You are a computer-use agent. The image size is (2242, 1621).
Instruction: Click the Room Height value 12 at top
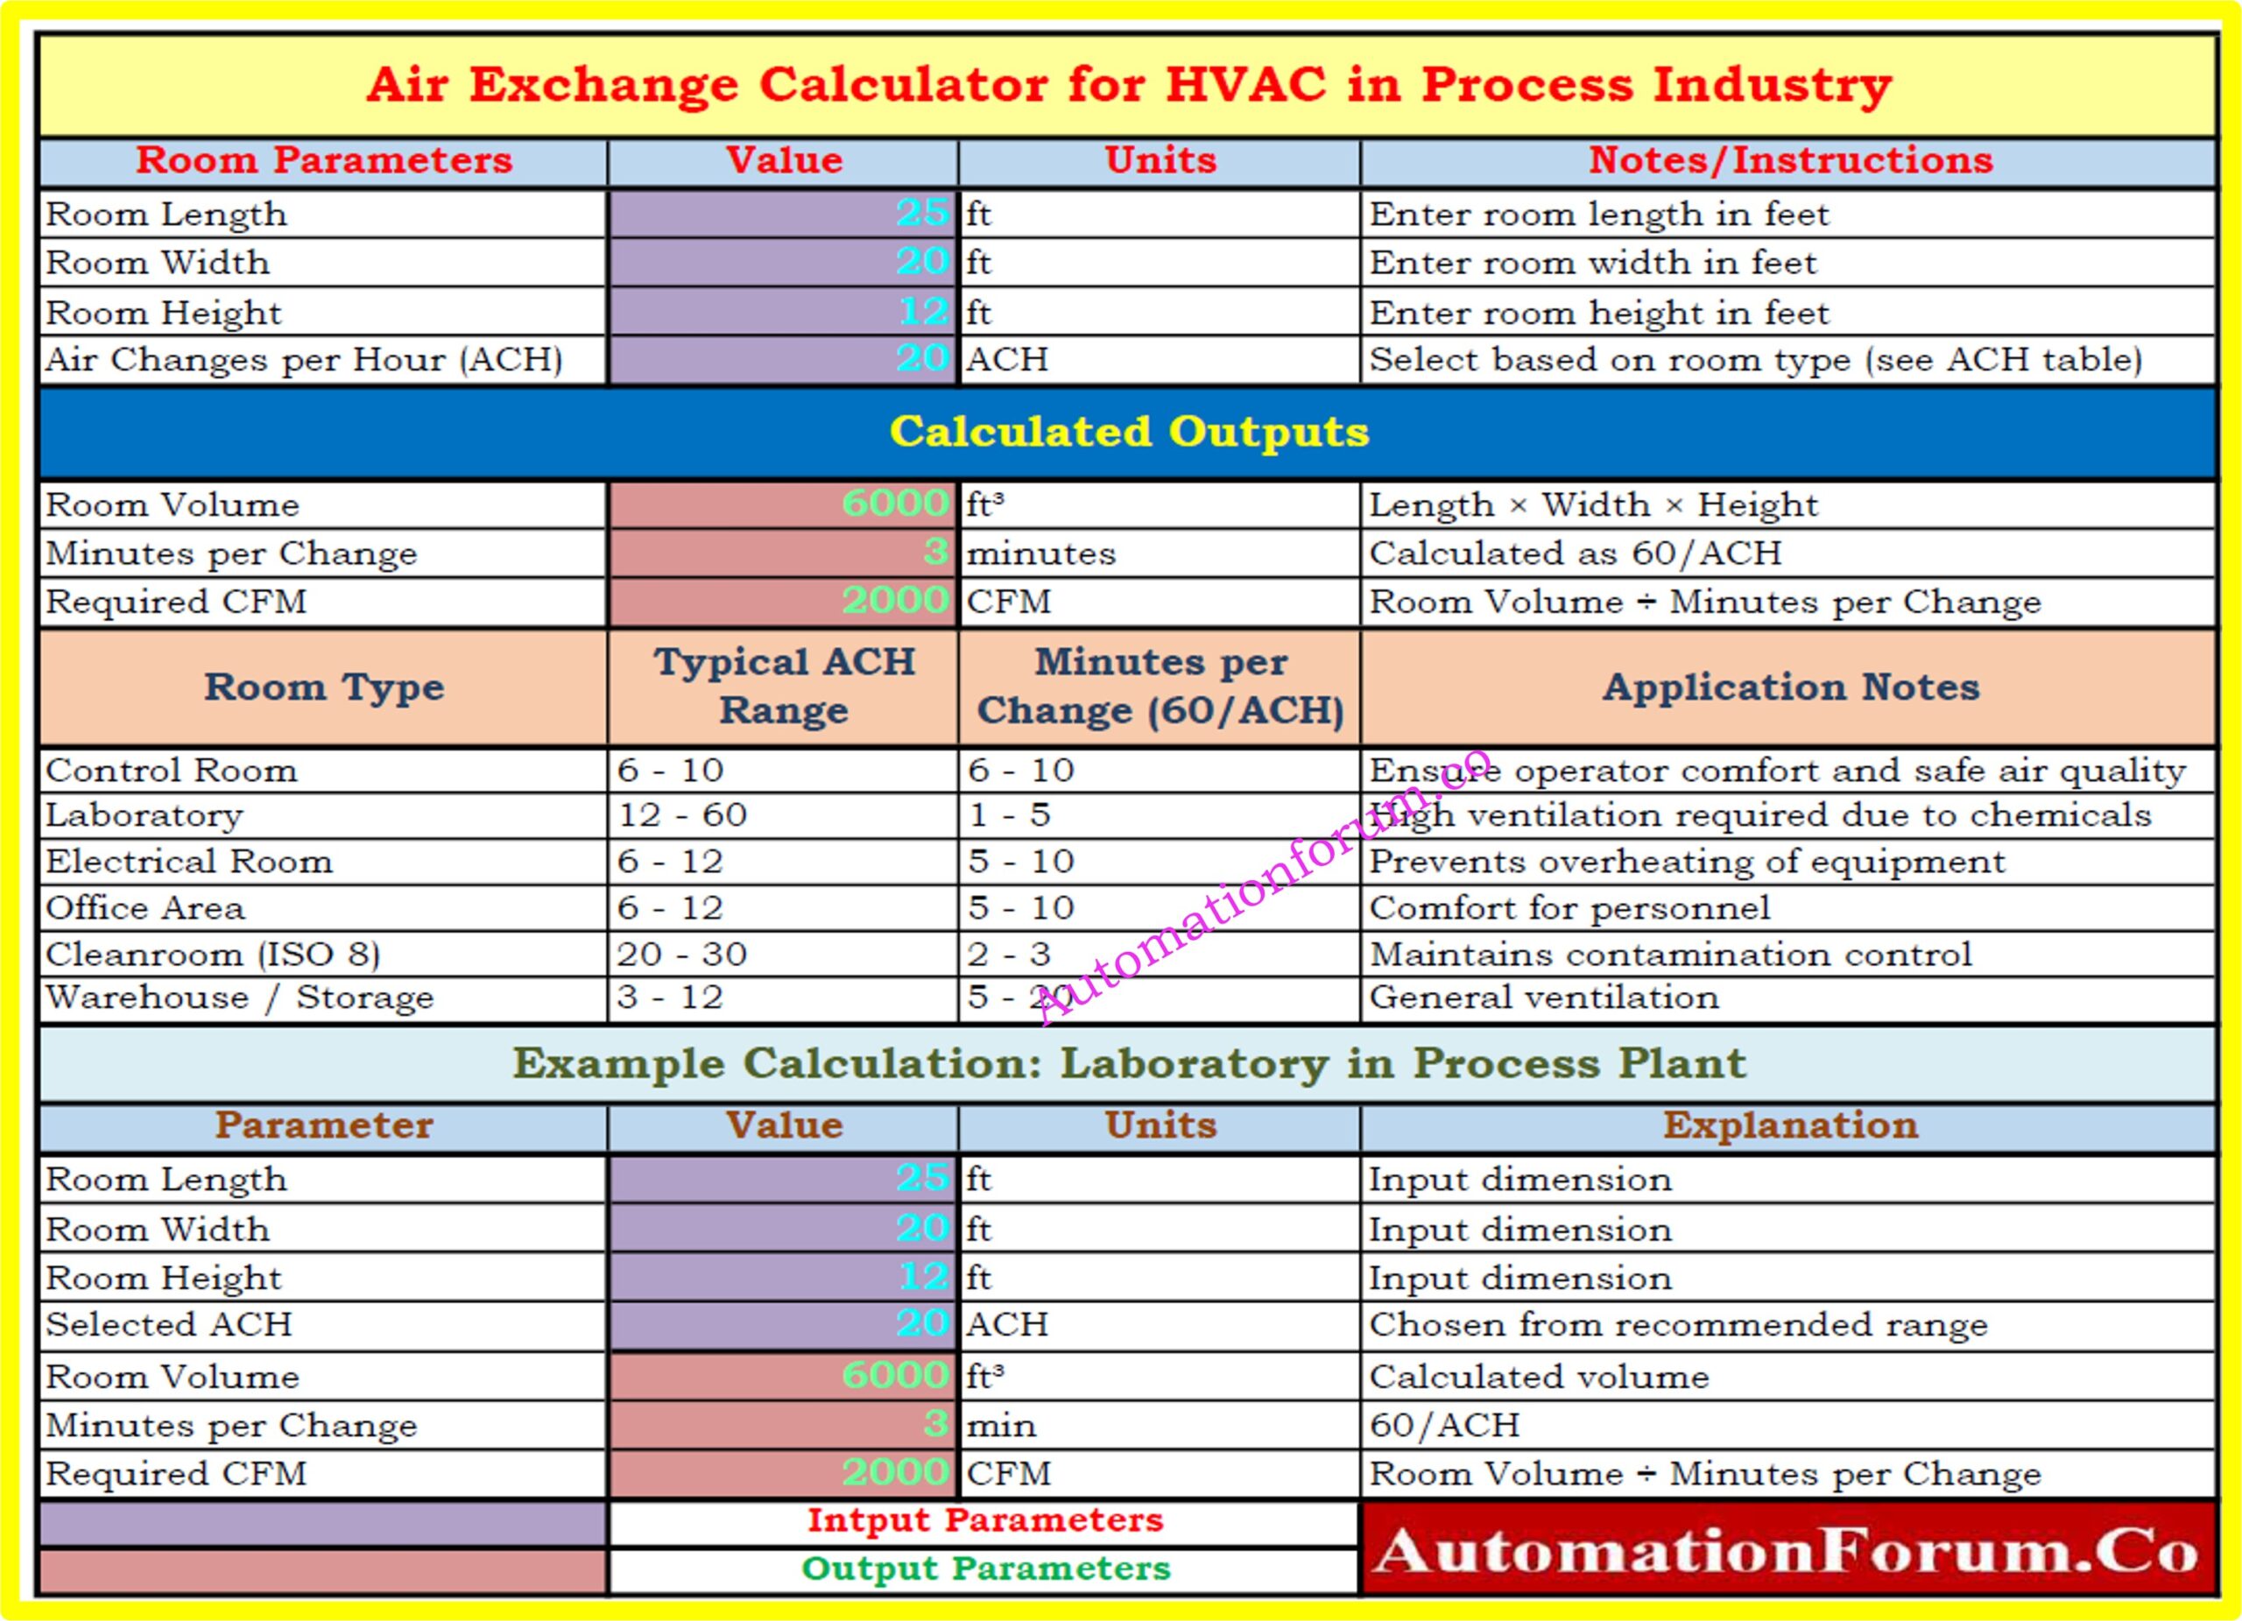coord(783,312)
